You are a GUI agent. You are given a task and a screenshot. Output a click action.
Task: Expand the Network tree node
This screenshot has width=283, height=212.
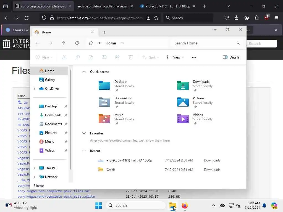click(35, 177)
